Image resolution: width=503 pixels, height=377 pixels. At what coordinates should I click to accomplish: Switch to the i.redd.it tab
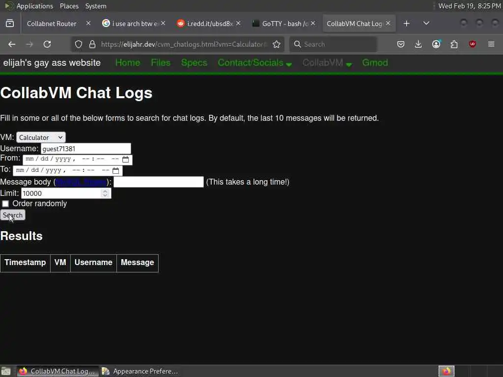click(x=205, y=24)
